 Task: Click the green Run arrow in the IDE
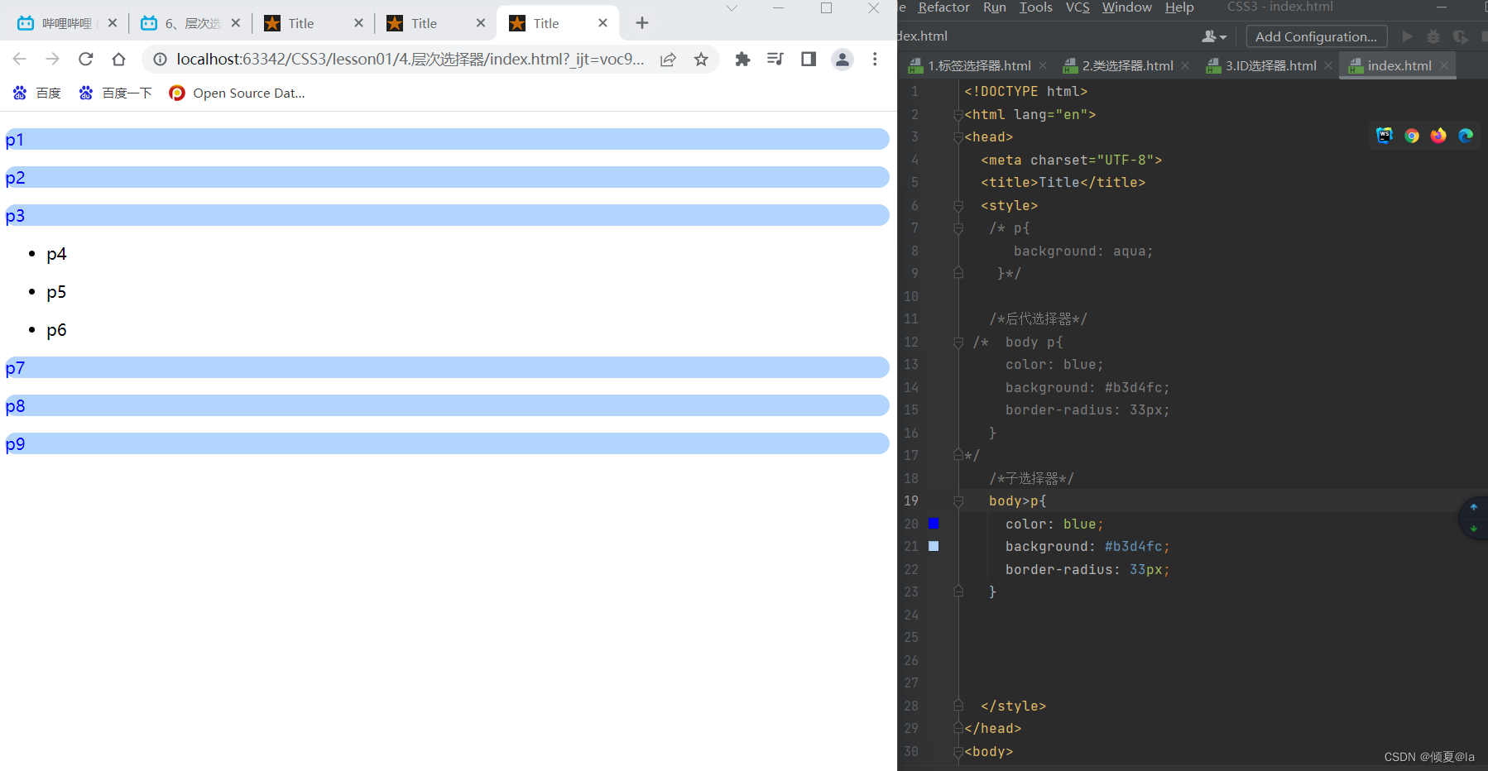(x=1407, y=36)
